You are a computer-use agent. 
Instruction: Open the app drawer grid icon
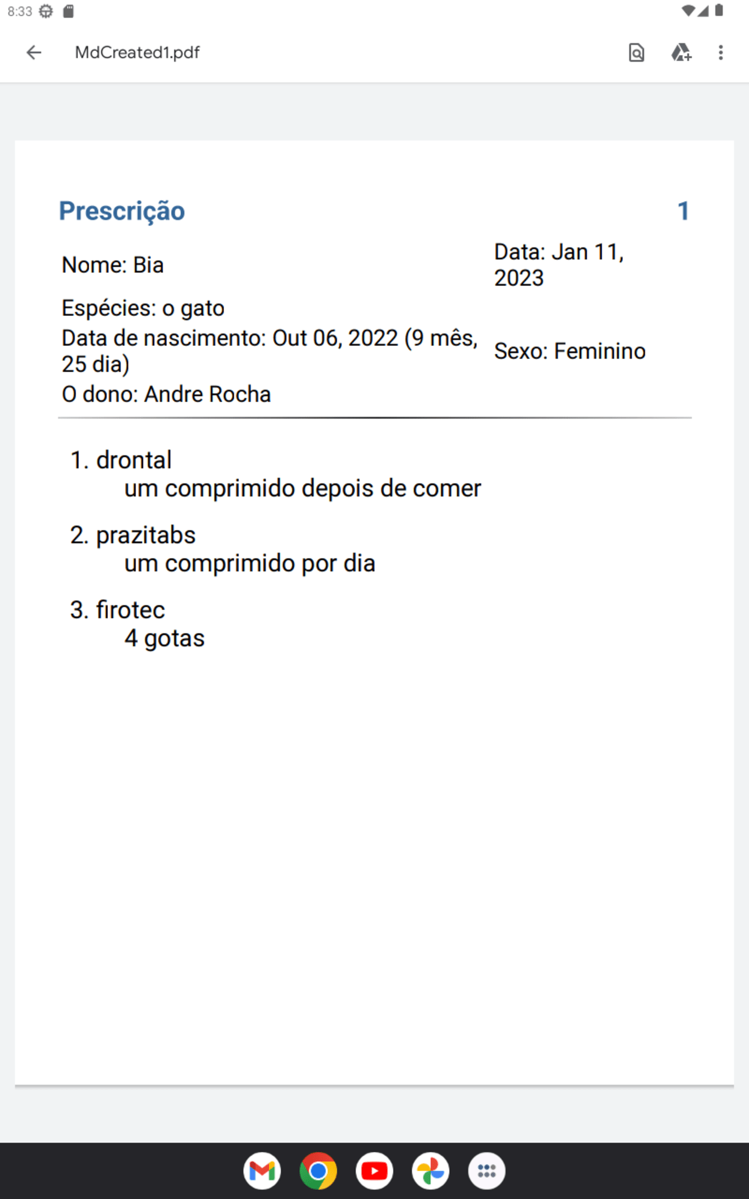point(487,1171)
